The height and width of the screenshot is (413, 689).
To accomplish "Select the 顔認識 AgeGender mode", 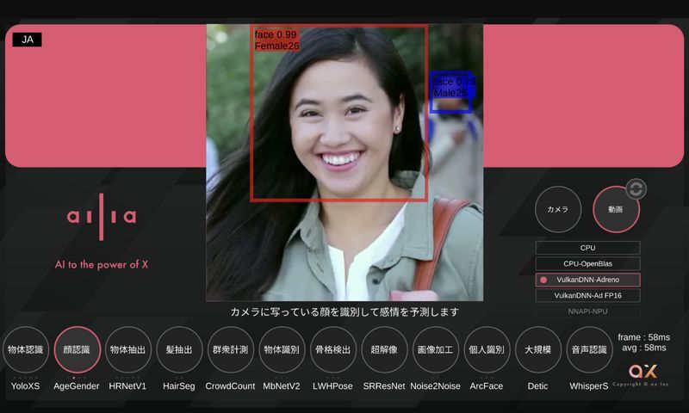I will (x=77, y=350).
